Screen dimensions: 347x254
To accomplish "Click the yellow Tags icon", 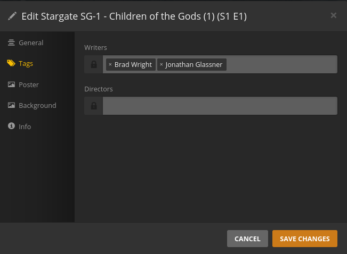I will pos(11,63).
